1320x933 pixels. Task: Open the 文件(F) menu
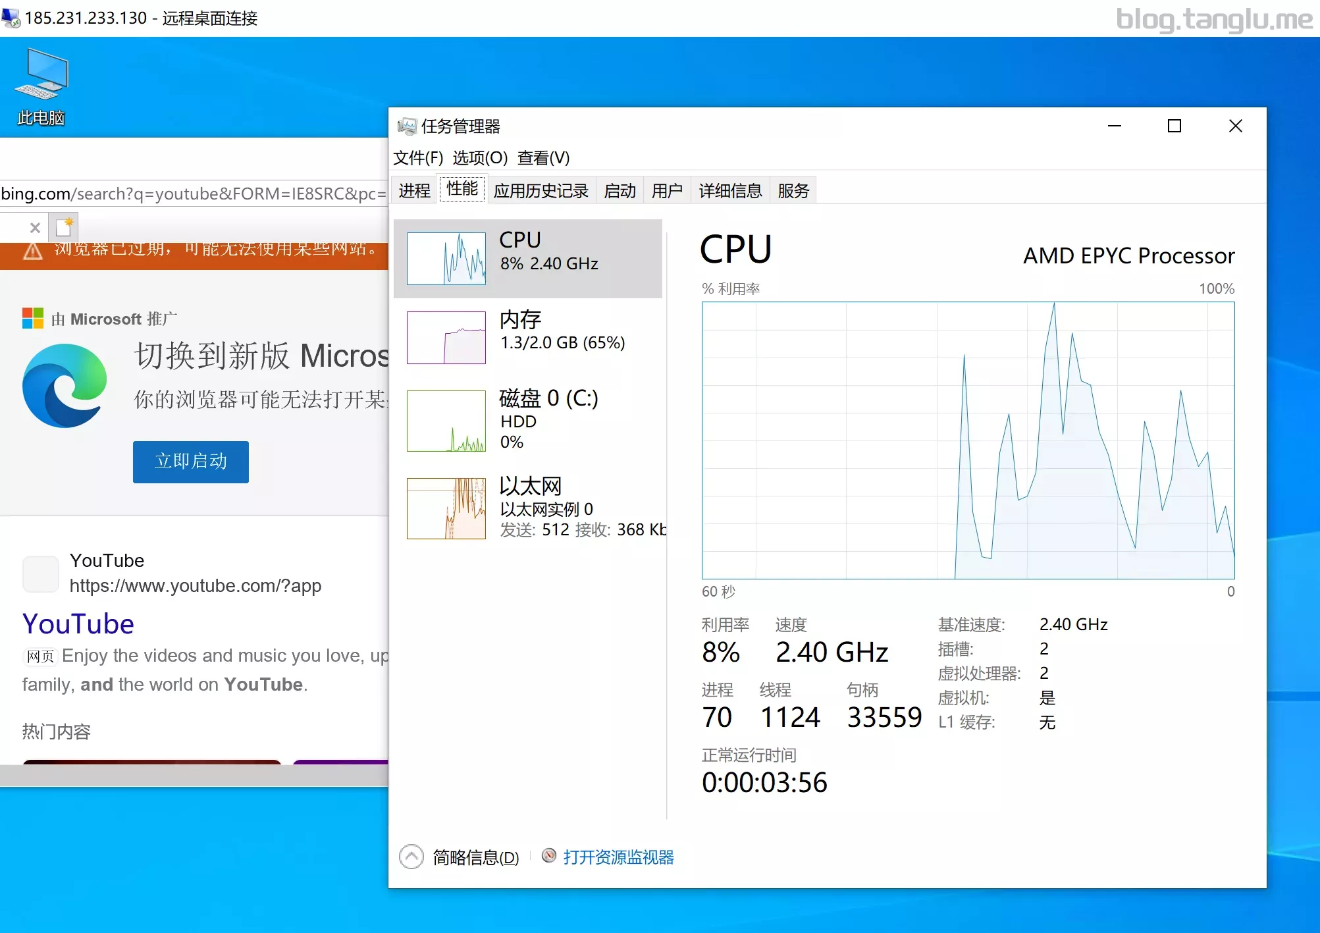pos(418,158)
